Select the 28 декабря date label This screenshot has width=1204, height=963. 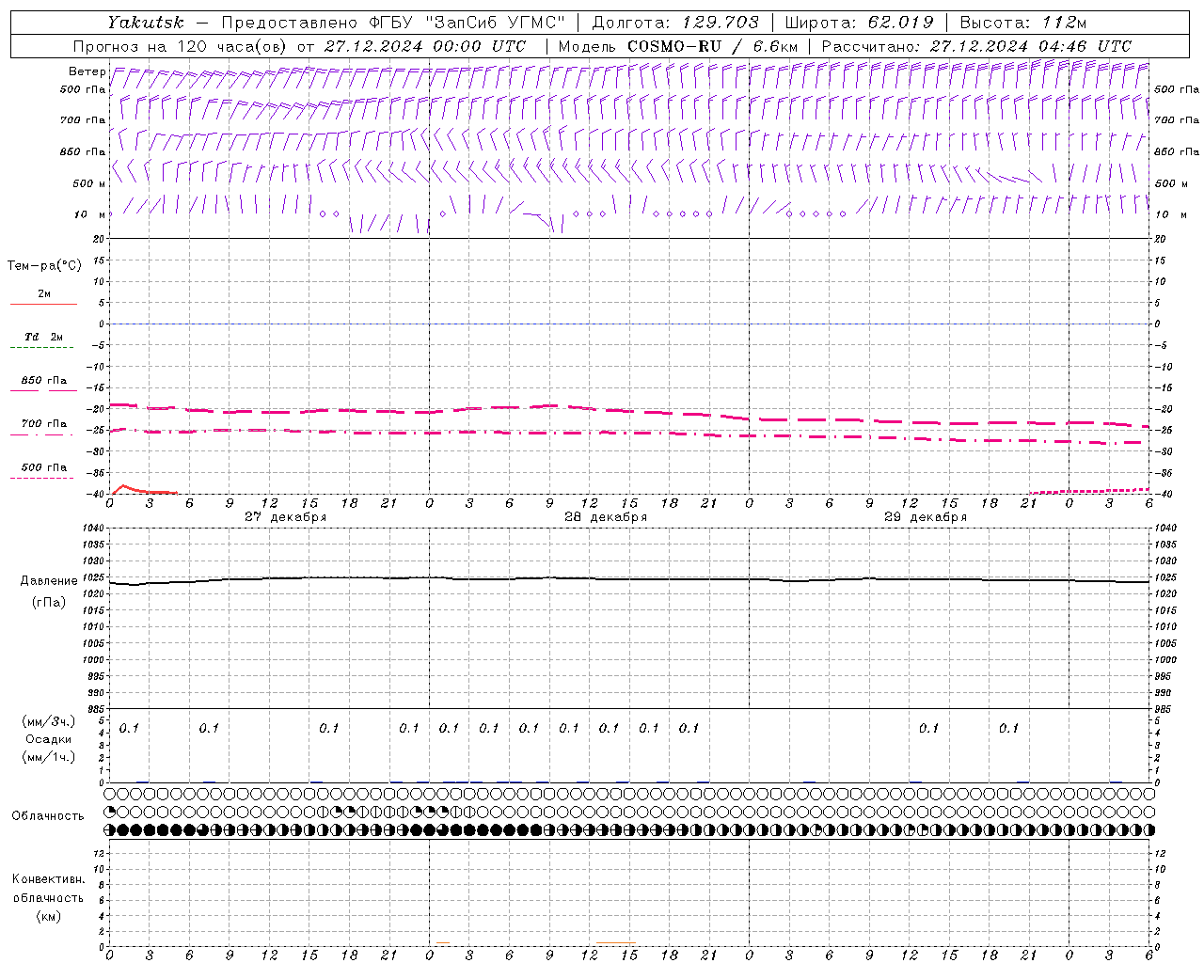coord(605,517)
